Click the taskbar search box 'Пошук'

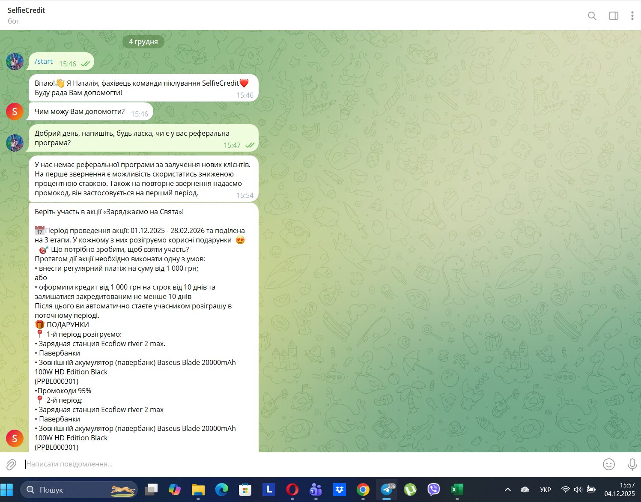click(80, 490)
